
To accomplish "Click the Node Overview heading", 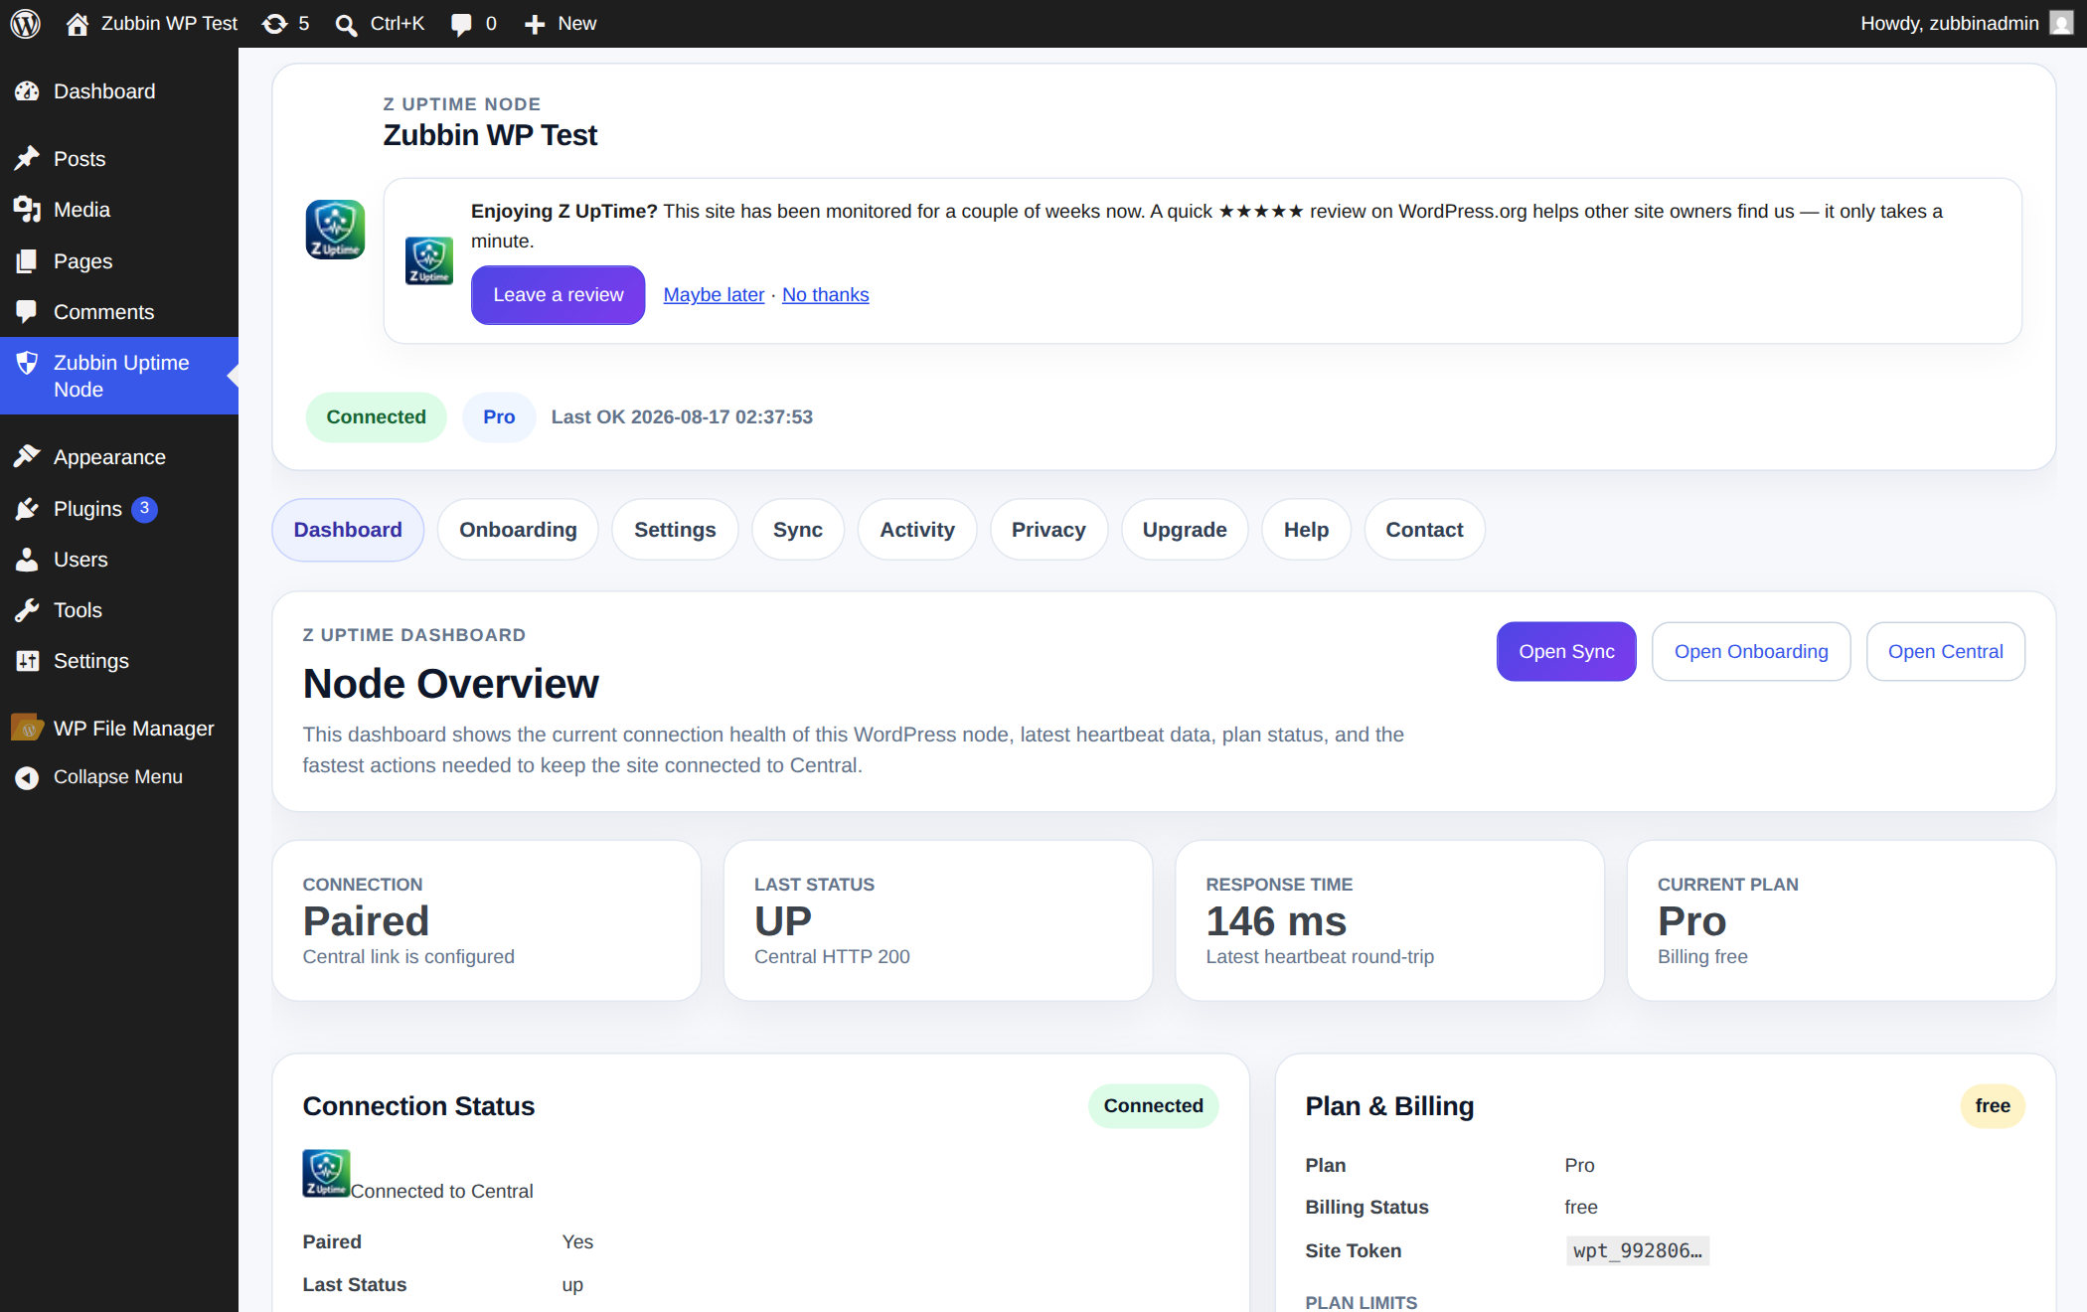I will point(451,684).
